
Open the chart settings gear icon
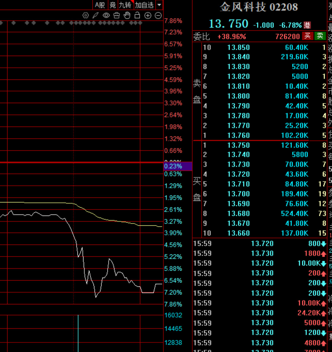(85, 16)
